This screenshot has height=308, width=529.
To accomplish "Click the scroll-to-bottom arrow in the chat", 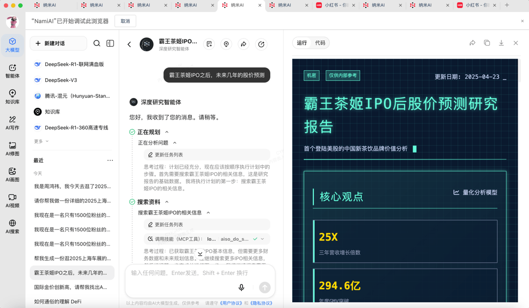I will 200,254.
